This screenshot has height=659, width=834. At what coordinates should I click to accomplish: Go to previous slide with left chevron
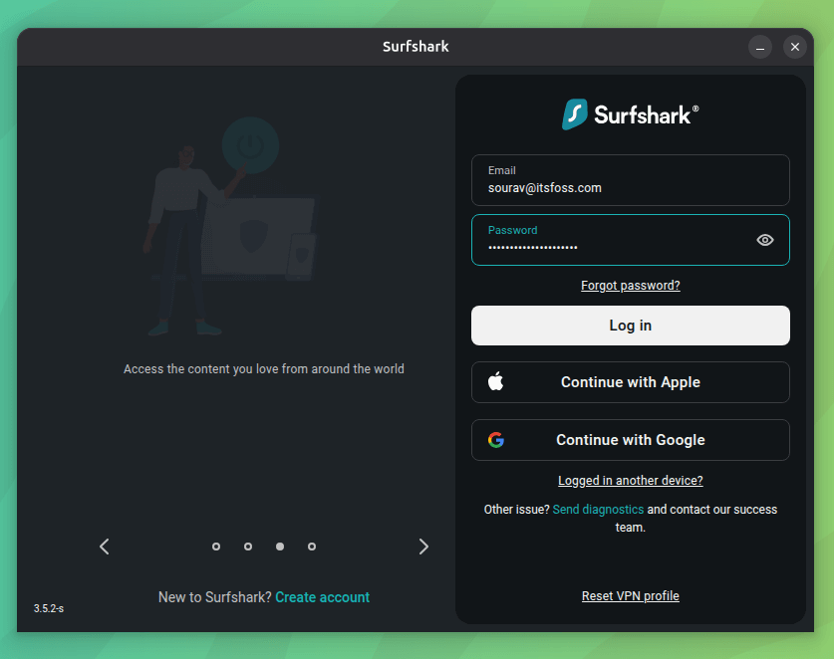click(x=105, y=547)
